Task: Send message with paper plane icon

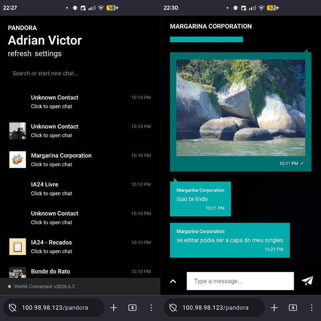Action: pyautogui.click(x=307, y=281)
